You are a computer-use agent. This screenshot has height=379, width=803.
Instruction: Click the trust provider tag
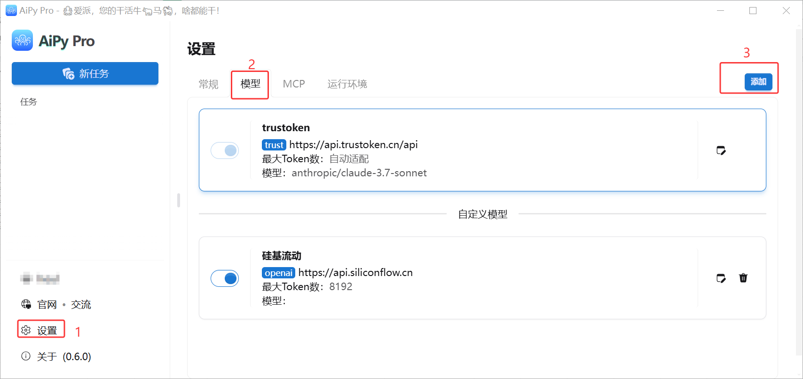point(274,145)
